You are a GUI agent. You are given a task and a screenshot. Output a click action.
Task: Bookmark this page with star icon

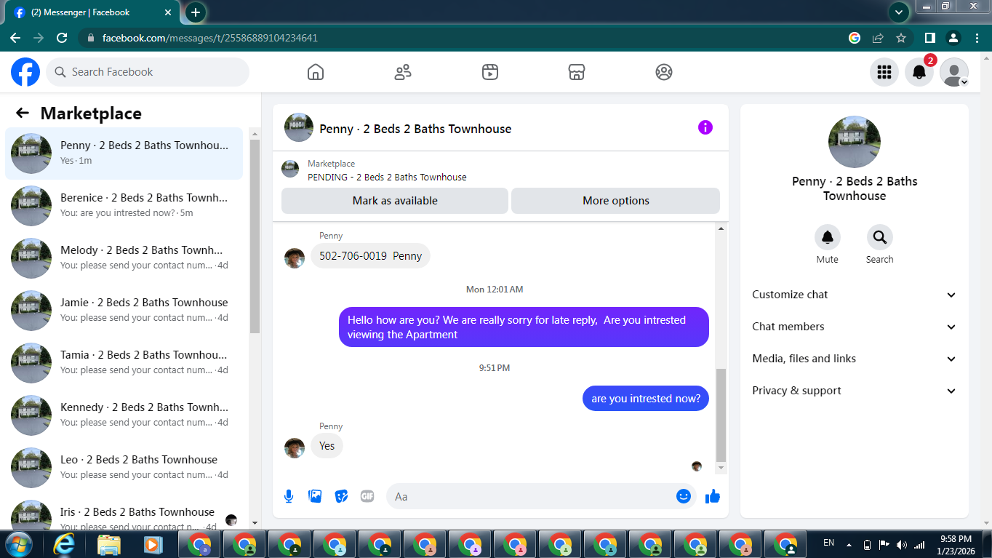point(901,38)
